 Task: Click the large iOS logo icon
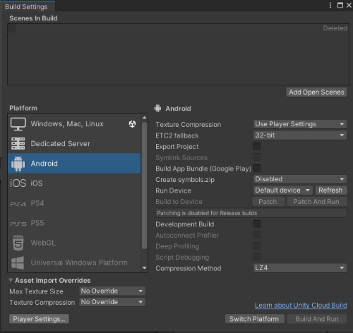click(18, 183)
